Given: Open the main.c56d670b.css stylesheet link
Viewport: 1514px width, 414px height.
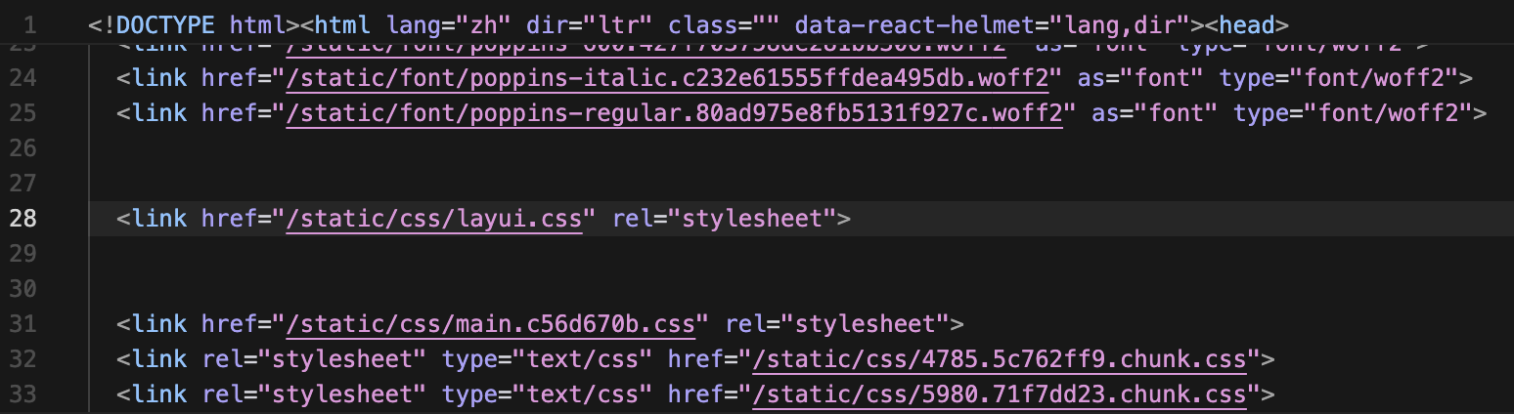Looking at the screenshot, I should click(497, 324).
